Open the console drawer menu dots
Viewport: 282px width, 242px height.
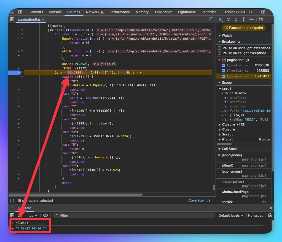[12, 208]
